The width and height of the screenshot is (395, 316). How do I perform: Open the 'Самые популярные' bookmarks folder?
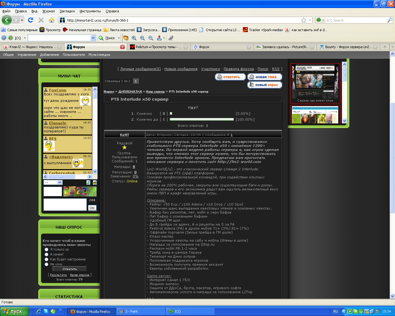(19, 30)
